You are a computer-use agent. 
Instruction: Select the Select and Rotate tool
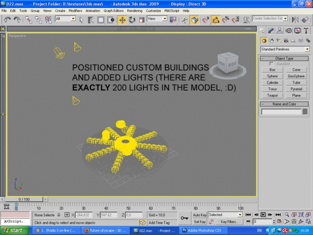click(132, 20)
